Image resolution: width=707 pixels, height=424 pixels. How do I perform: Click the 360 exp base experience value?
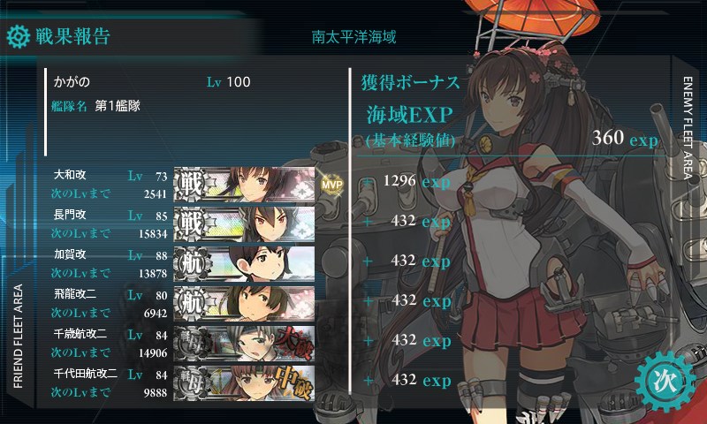[x=625, y=138]
